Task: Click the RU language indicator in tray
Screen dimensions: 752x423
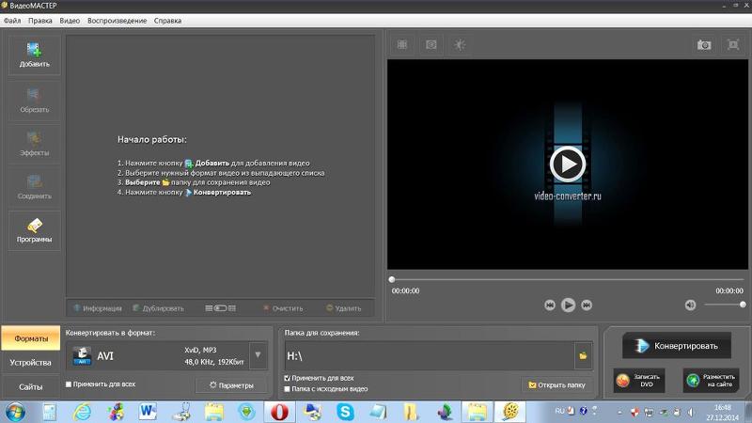Action: coord(559,411)
